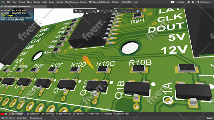
Task: Click the blue Bottom Layer color swatch
Action: (25, 114)
